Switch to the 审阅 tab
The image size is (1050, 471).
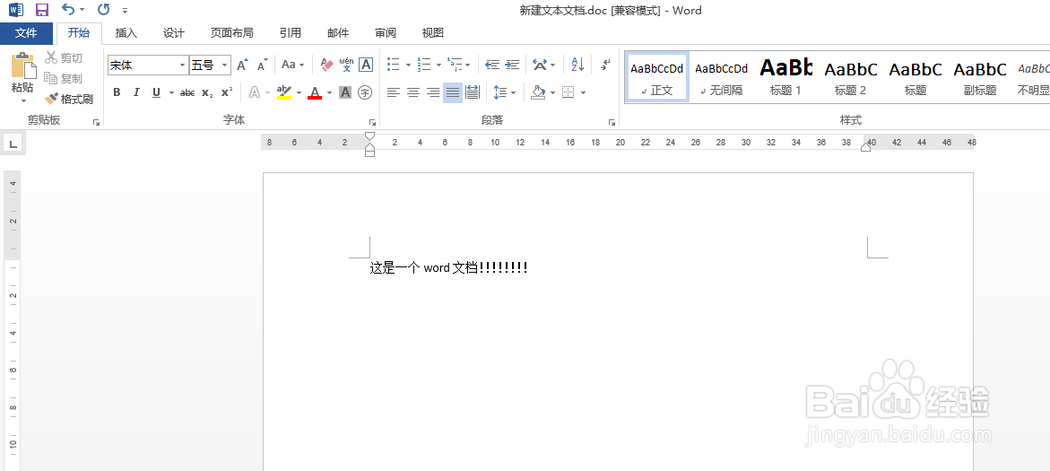point(385,33)
